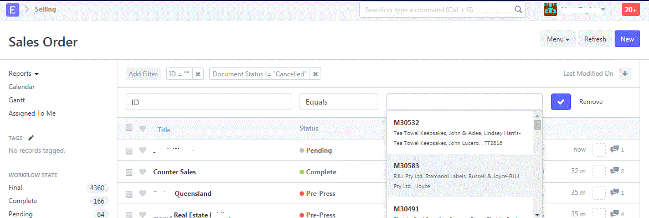Image resolution: width=649 pixels, height=218 pixels.
Task: Open comments on the 32 m row
Action: click(617, 171)
